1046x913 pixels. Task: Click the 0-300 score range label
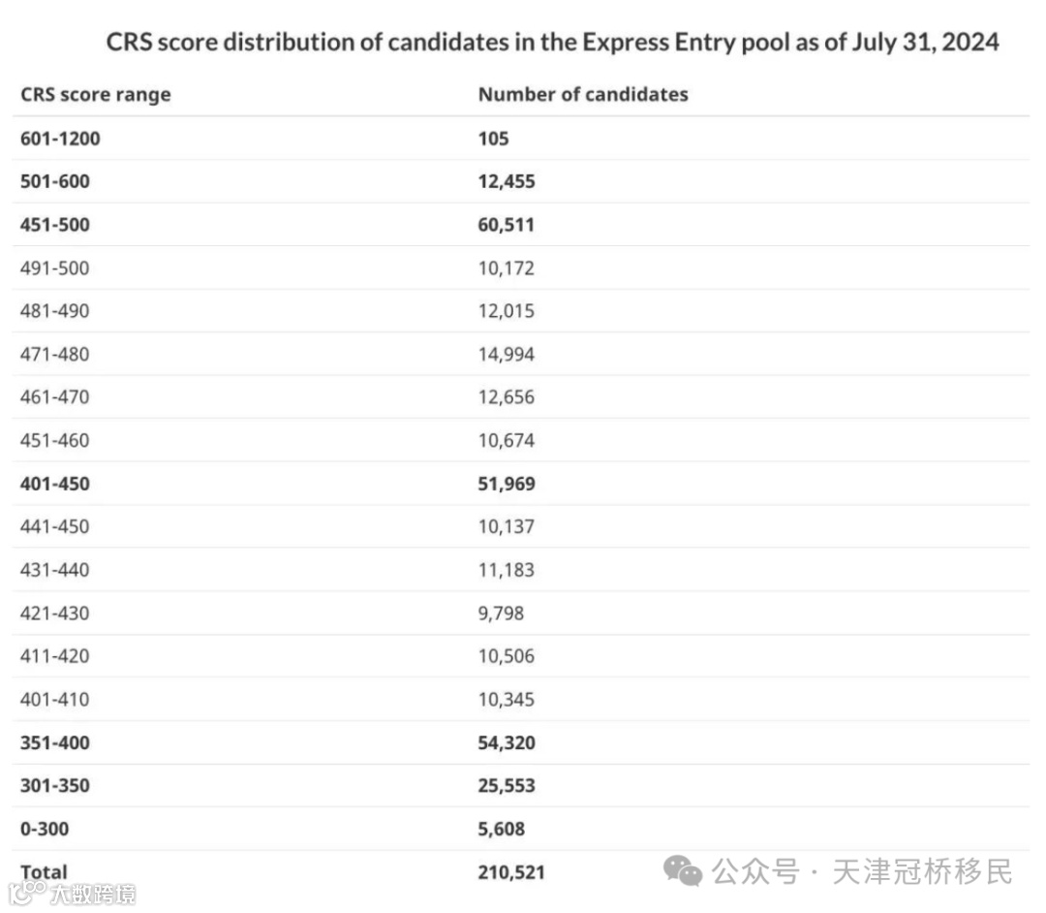click(45, 829)
